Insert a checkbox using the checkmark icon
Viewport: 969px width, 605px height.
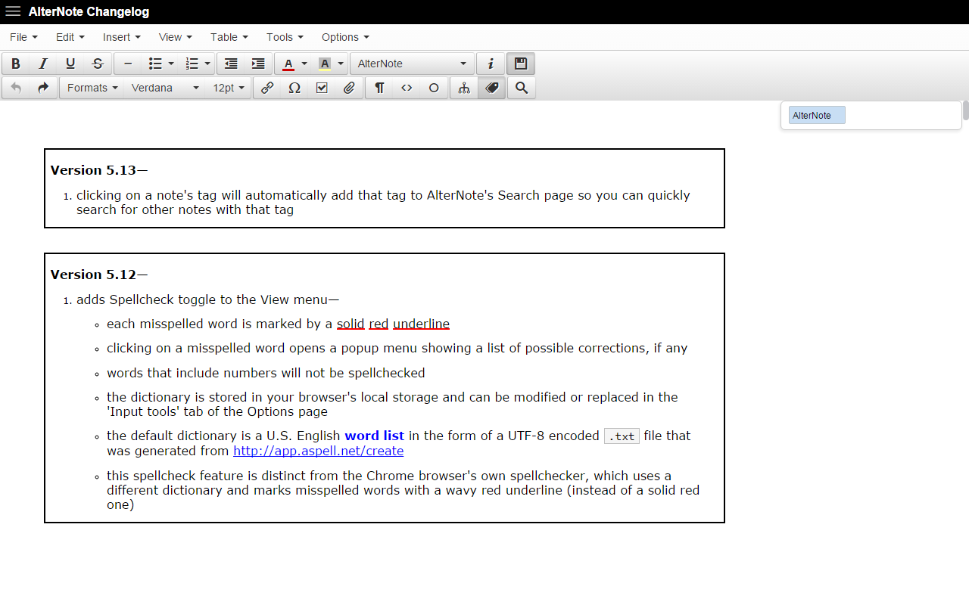point(322,88)
